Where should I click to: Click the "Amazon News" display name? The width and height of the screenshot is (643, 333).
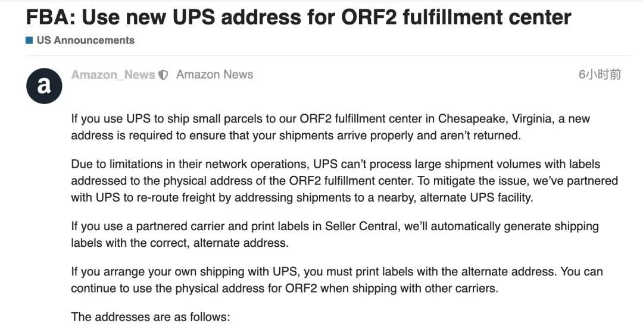point(214,75)
